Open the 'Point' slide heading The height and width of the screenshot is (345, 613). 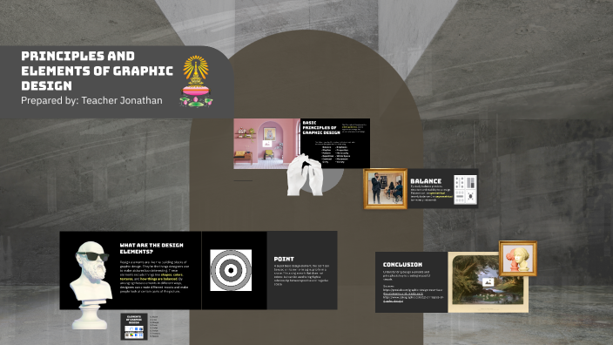[x=284, y=259]
